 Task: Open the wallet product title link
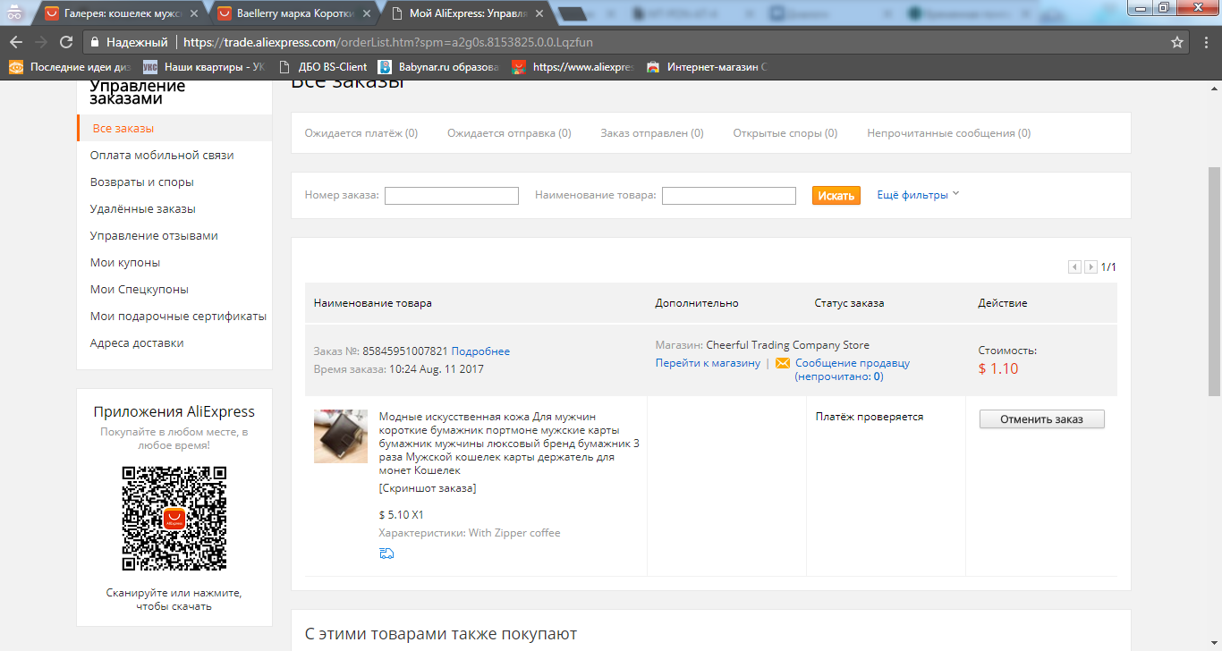click(509, 444)
